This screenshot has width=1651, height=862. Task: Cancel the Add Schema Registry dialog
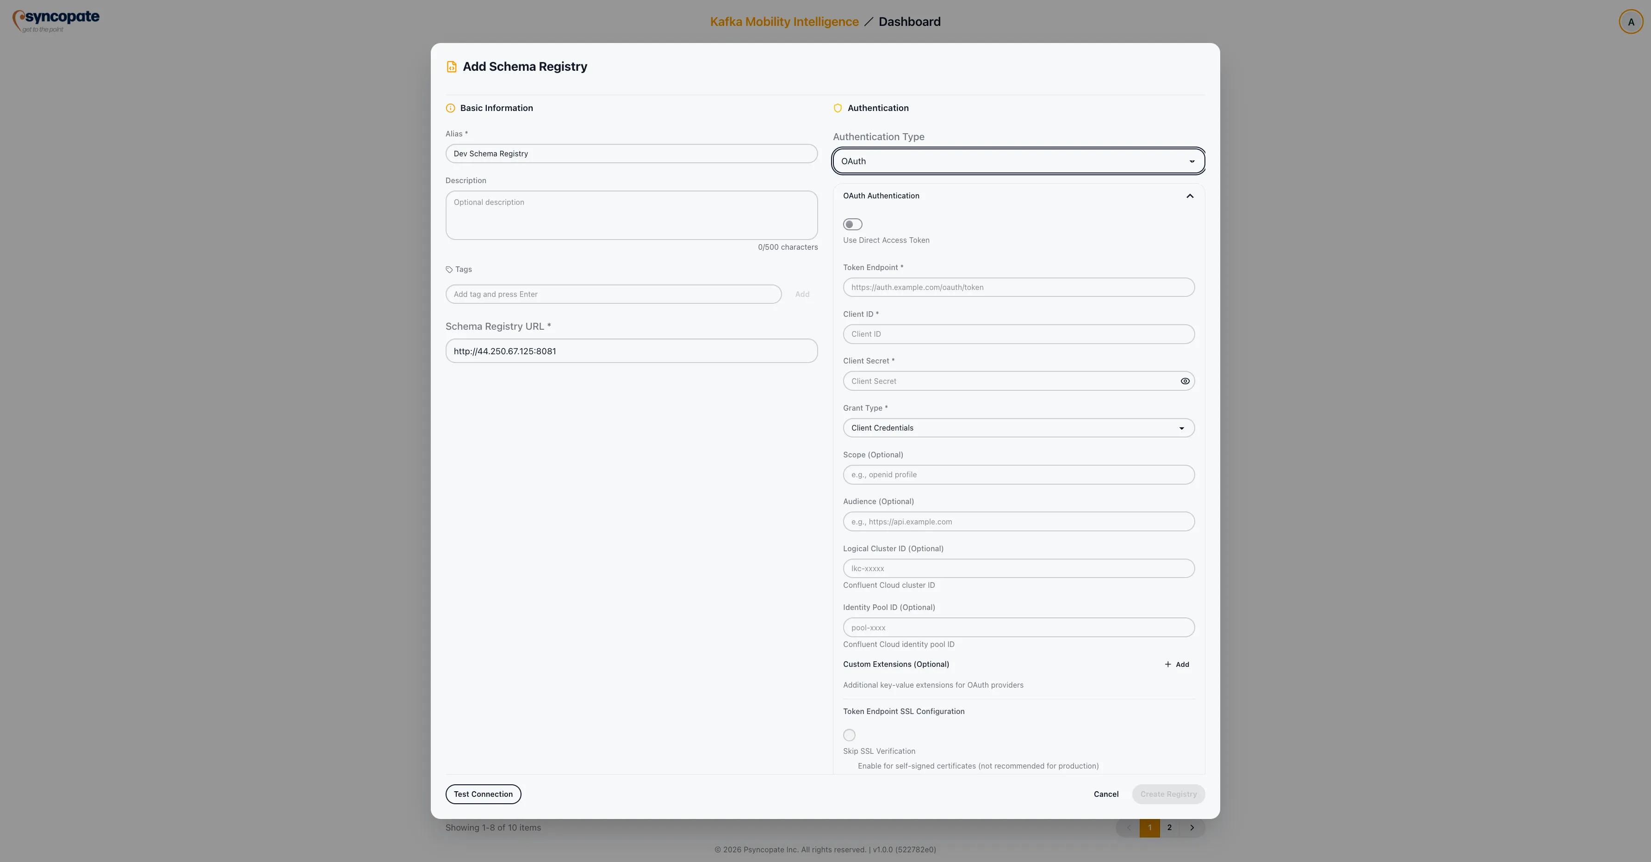pyautogui.click(x=1105, y=794)
